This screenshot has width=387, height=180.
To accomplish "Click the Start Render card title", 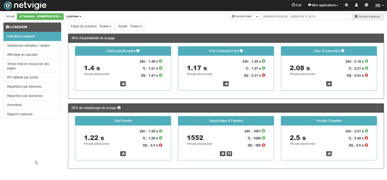I will pos(123,121).
